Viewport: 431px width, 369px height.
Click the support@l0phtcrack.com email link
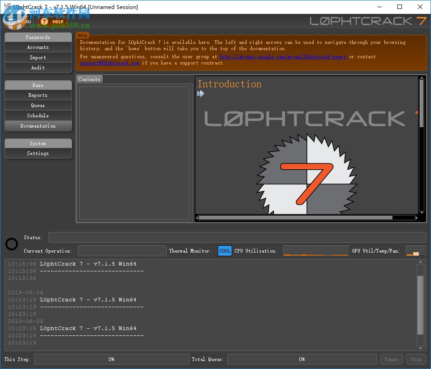tap(109, 63)
